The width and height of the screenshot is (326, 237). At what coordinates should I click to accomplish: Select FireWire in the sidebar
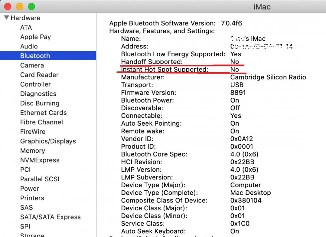pyautogui.click(x=33, y=132)
